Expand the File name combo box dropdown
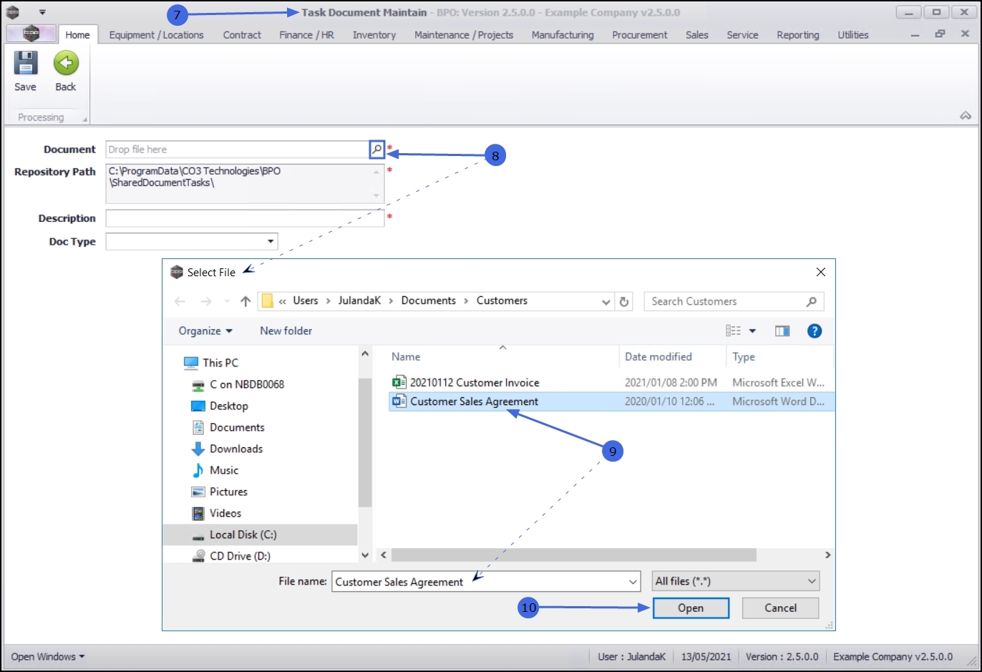Viewport: 982px width, 672px height. 633,582
